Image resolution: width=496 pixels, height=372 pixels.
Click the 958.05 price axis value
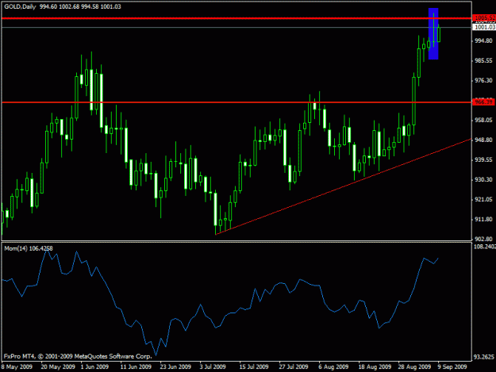pos(483,120)
